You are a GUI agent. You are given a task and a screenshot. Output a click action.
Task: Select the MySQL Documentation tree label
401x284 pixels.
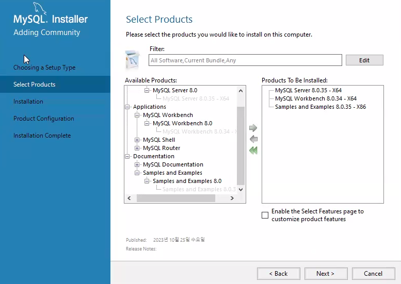pos(173,164)
